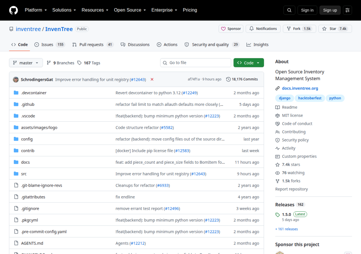Open appearance settings icon next to Sign up

tap(347, 10)
